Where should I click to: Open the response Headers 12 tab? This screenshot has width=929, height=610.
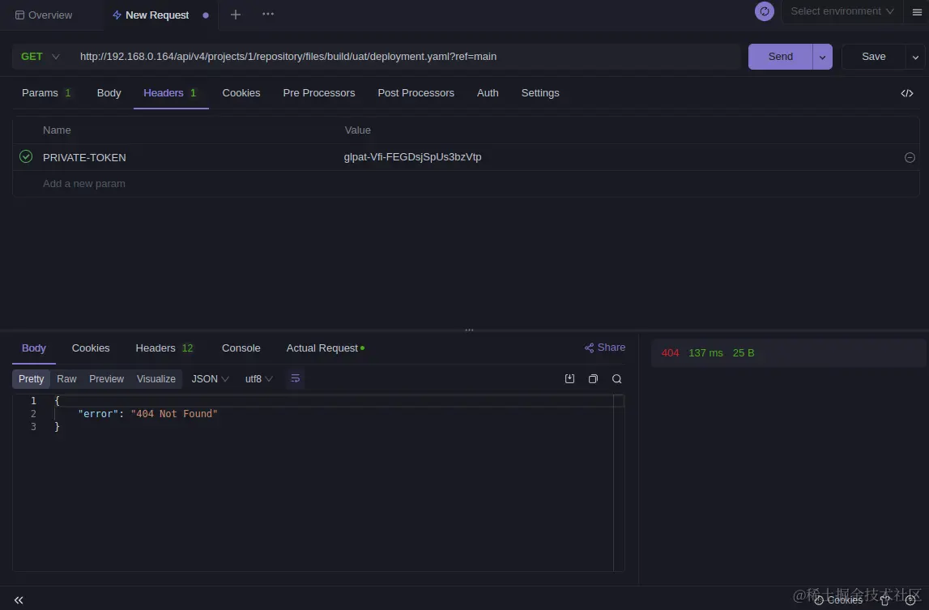tap(164, 348)
